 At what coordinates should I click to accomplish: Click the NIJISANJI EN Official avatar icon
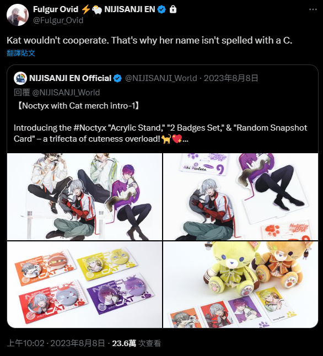point(20,78)
